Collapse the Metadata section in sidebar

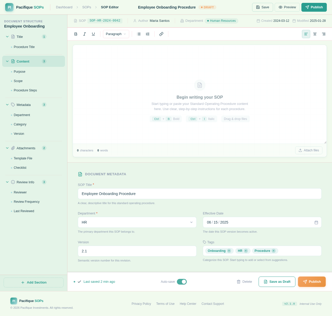coord(7,105)
